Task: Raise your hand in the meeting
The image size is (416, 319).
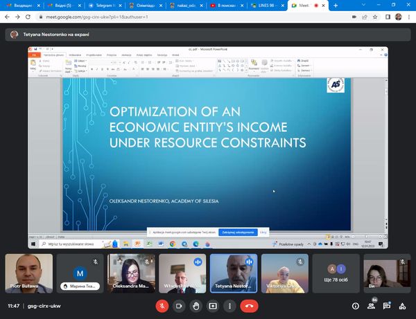Action: click(196, 306)
